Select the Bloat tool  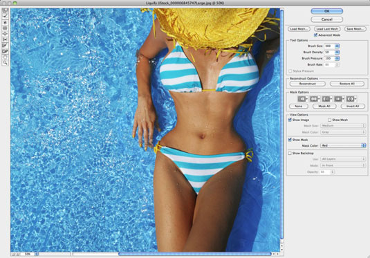click(x=6, y=34)
